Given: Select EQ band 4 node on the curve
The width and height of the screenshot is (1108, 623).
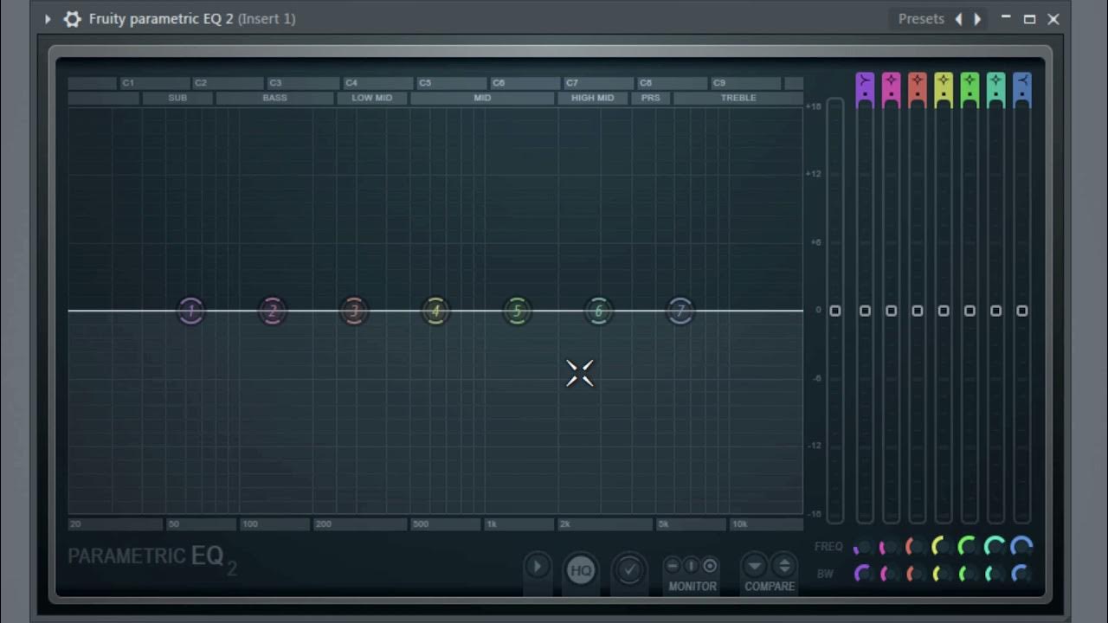Looking at the screenshot, I should (435, 311).
